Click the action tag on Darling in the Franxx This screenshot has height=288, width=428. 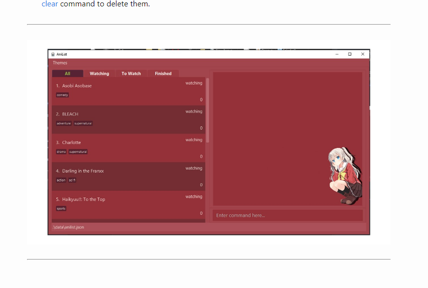point(61,180)
